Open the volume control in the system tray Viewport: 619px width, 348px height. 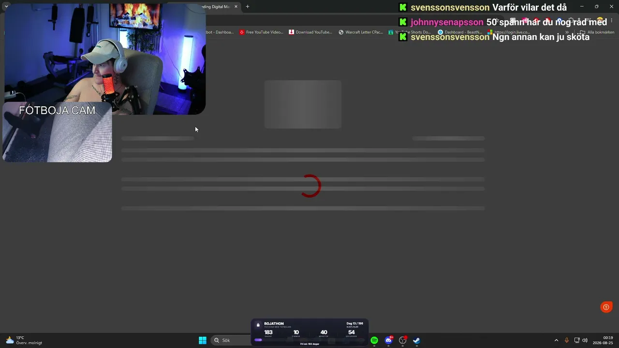click(x=585, y=340)
